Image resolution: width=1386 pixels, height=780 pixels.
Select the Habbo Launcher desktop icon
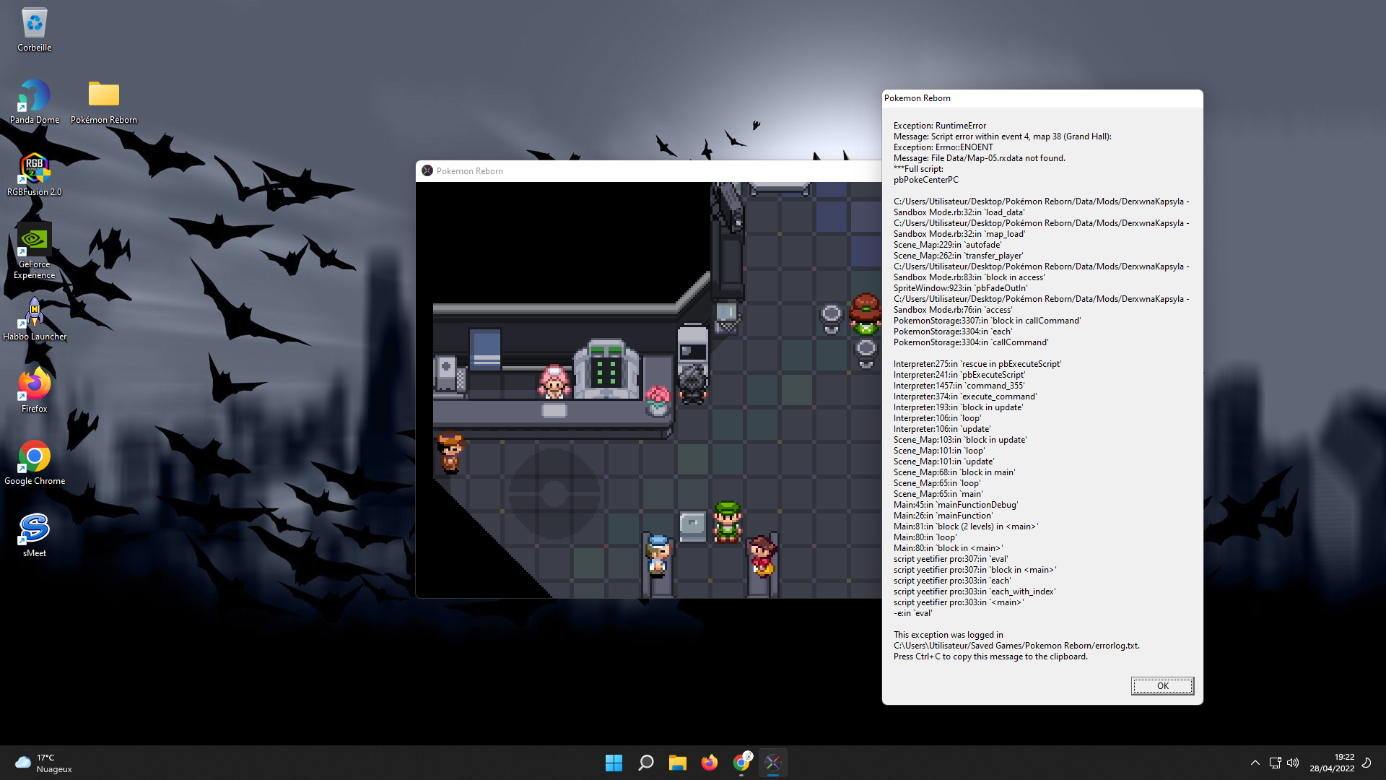point(34,318)
